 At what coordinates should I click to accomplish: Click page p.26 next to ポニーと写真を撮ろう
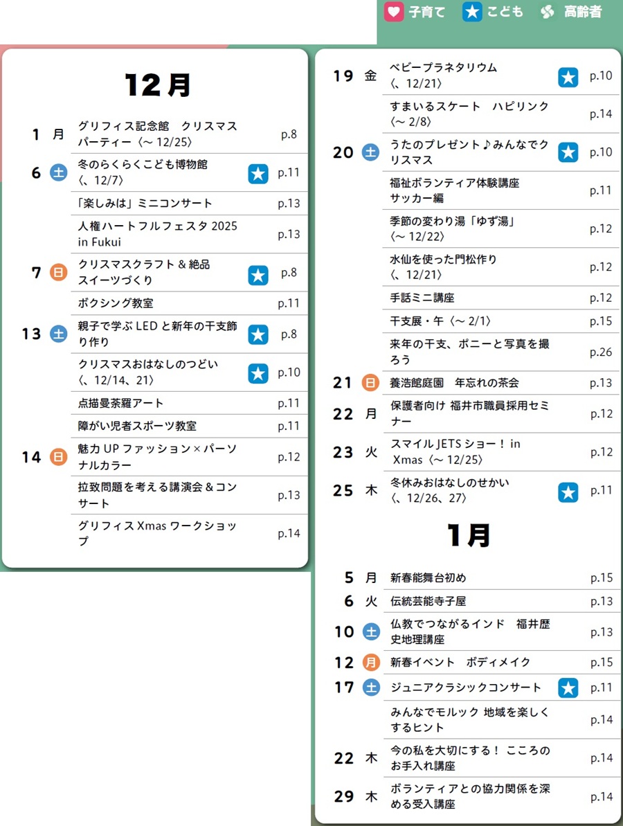pos(601,352)
